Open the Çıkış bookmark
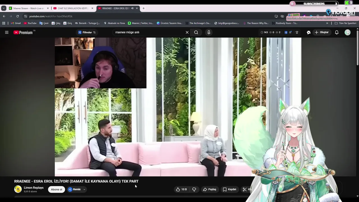Screen dimensions: 359x202 pyautogui.click(x=56, y=23)
